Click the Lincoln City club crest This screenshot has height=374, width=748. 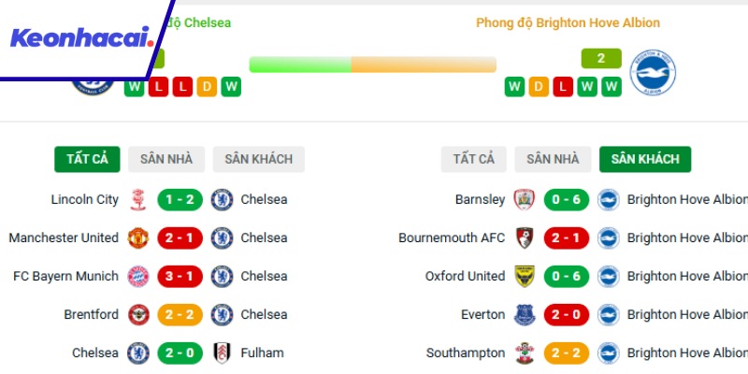click(138, 199)
